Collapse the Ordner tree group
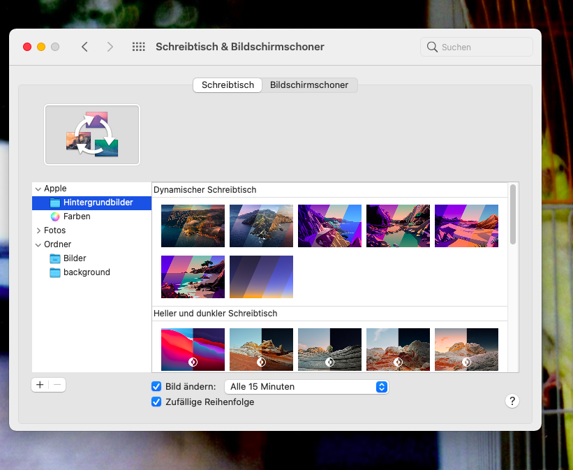The height and width of the screenshot is (470, 573). click(x=38, y=244)
